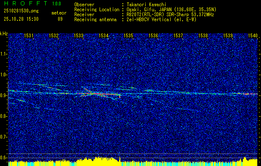The height and width of the screenshot is (166, 261).
Task: Click the version number 1.0.0
Action: (56, 4)
